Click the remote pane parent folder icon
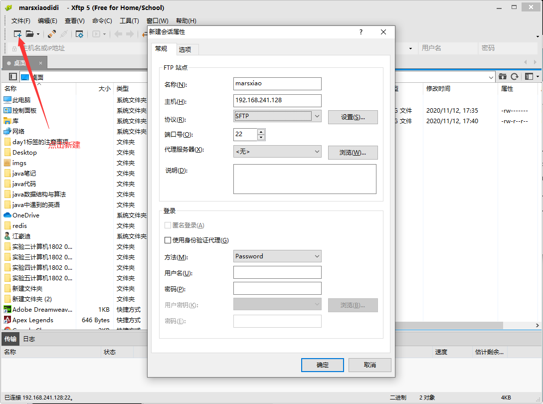 pyautogui.click(x=503, y=77)
